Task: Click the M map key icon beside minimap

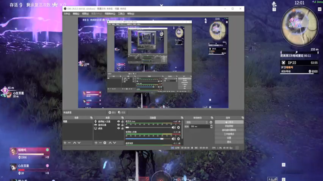Action: 319,9
